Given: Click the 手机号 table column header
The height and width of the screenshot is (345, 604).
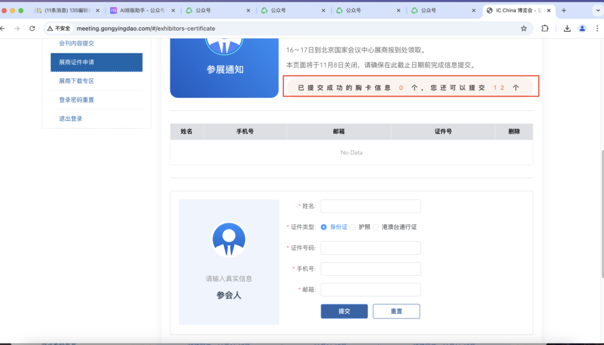Looking at the screenshot, I should tap(245, 132).
